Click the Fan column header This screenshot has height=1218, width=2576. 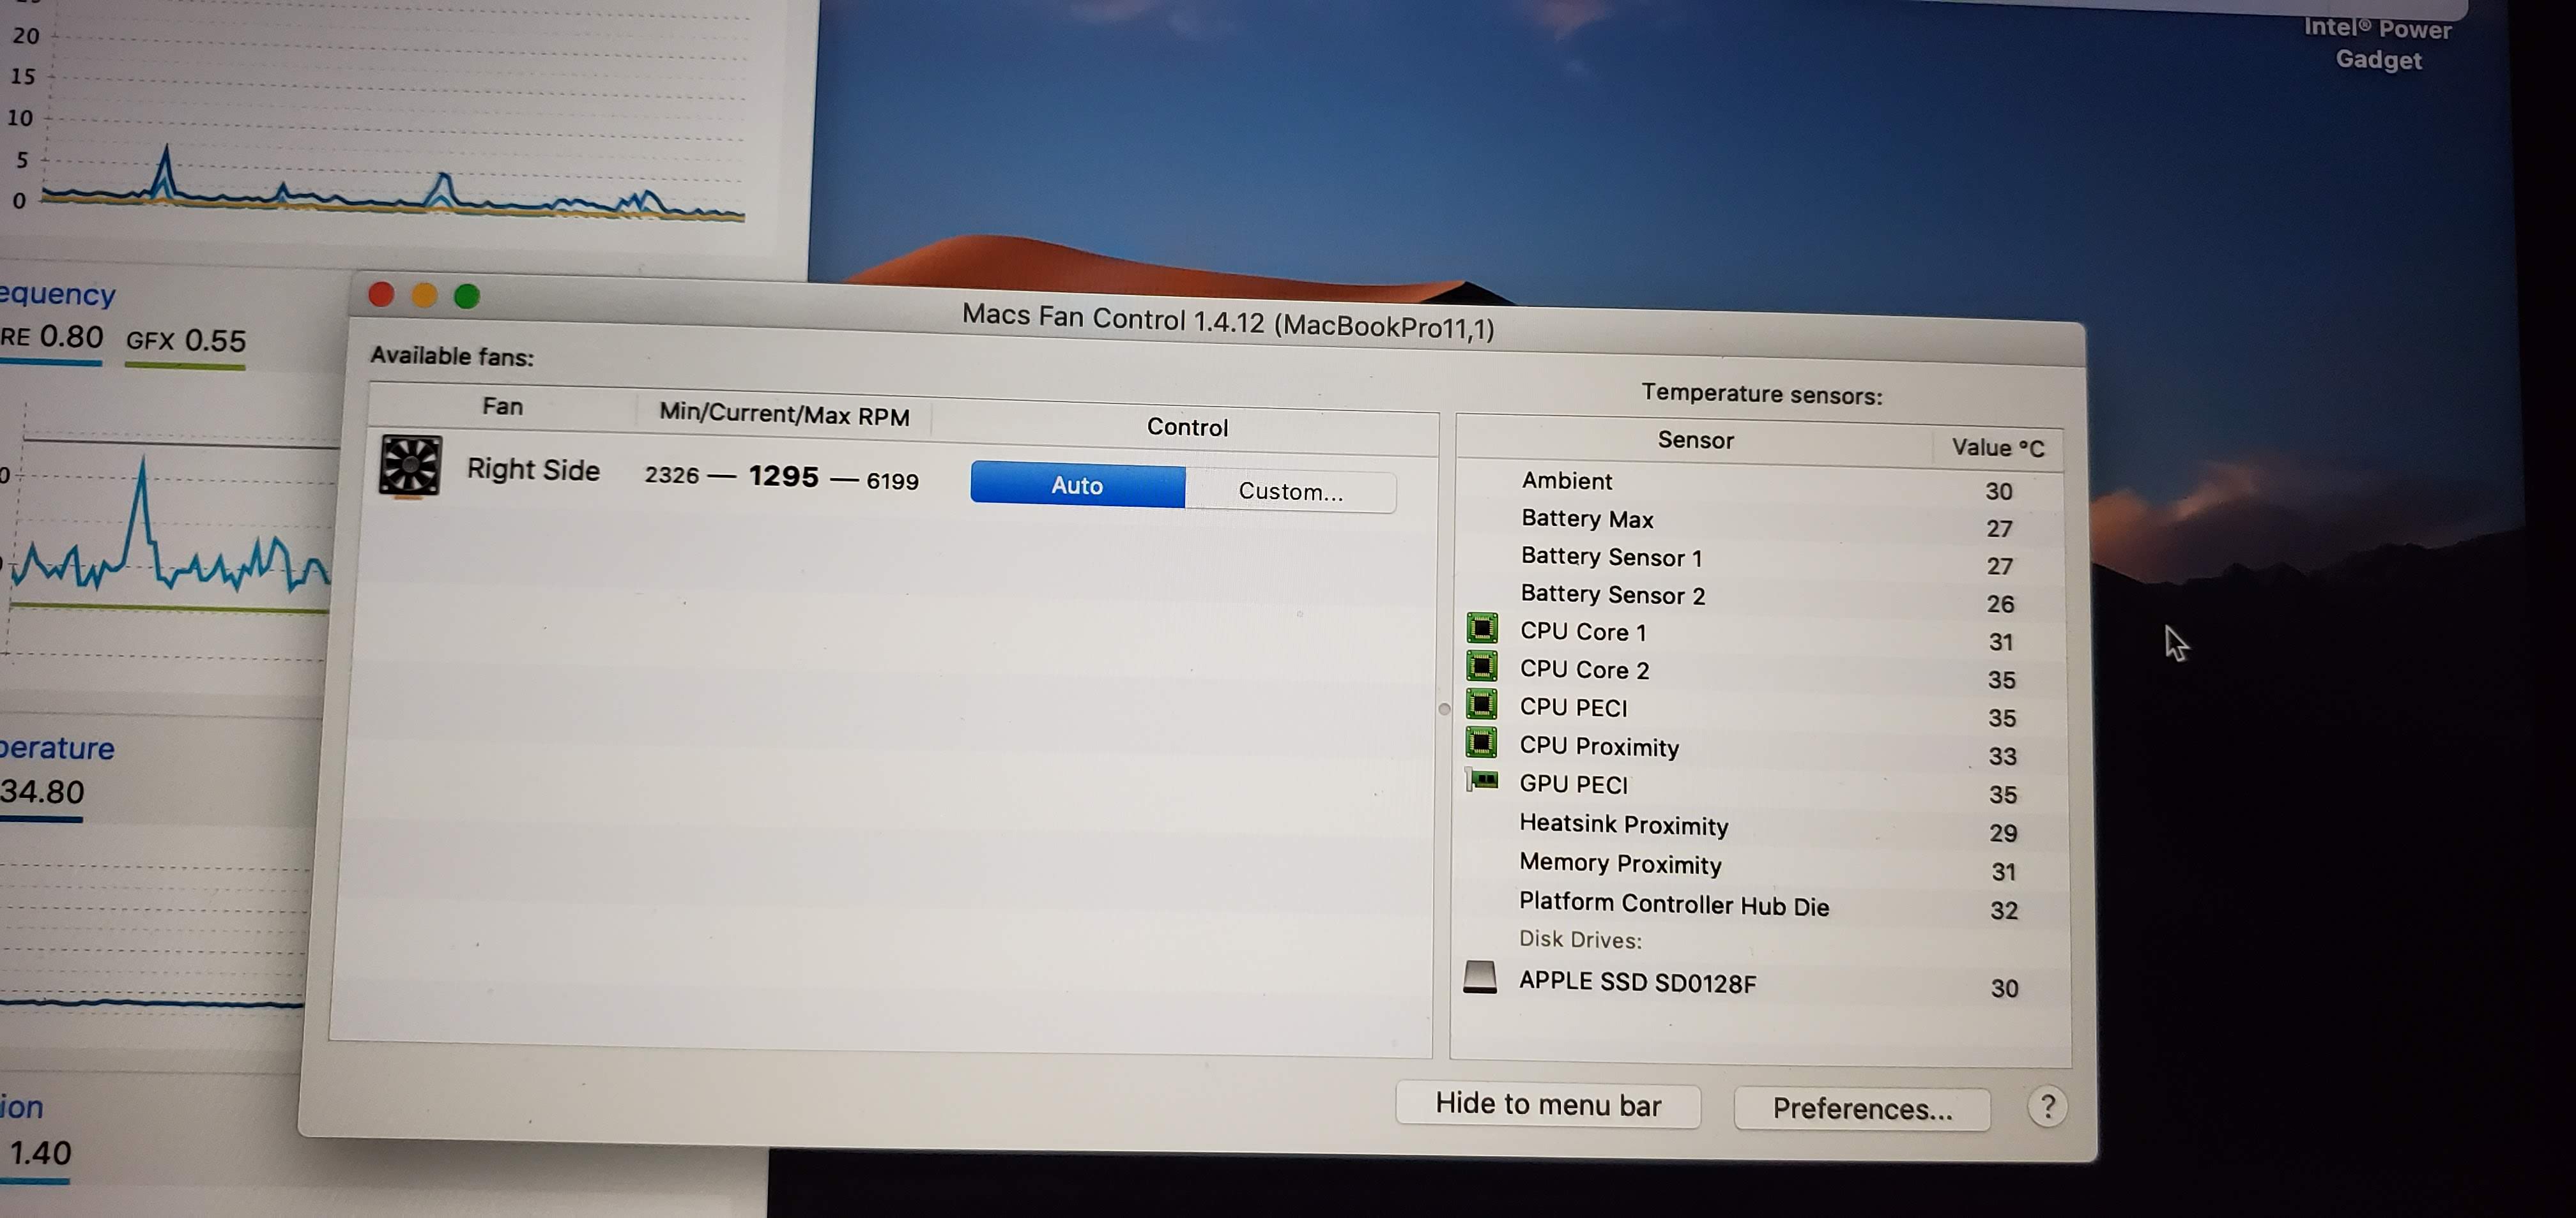tap(502, 407)
